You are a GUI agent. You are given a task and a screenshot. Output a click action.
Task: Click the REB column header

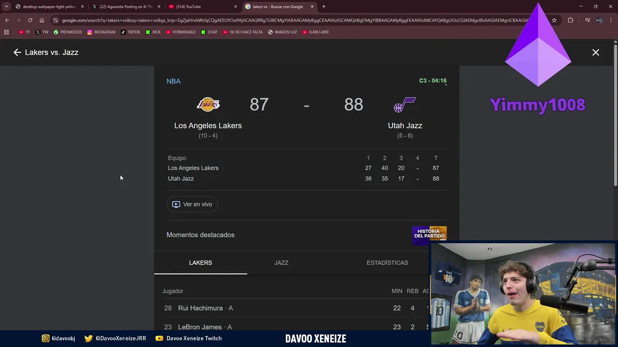pyautogui.click(x=412, y=291)
